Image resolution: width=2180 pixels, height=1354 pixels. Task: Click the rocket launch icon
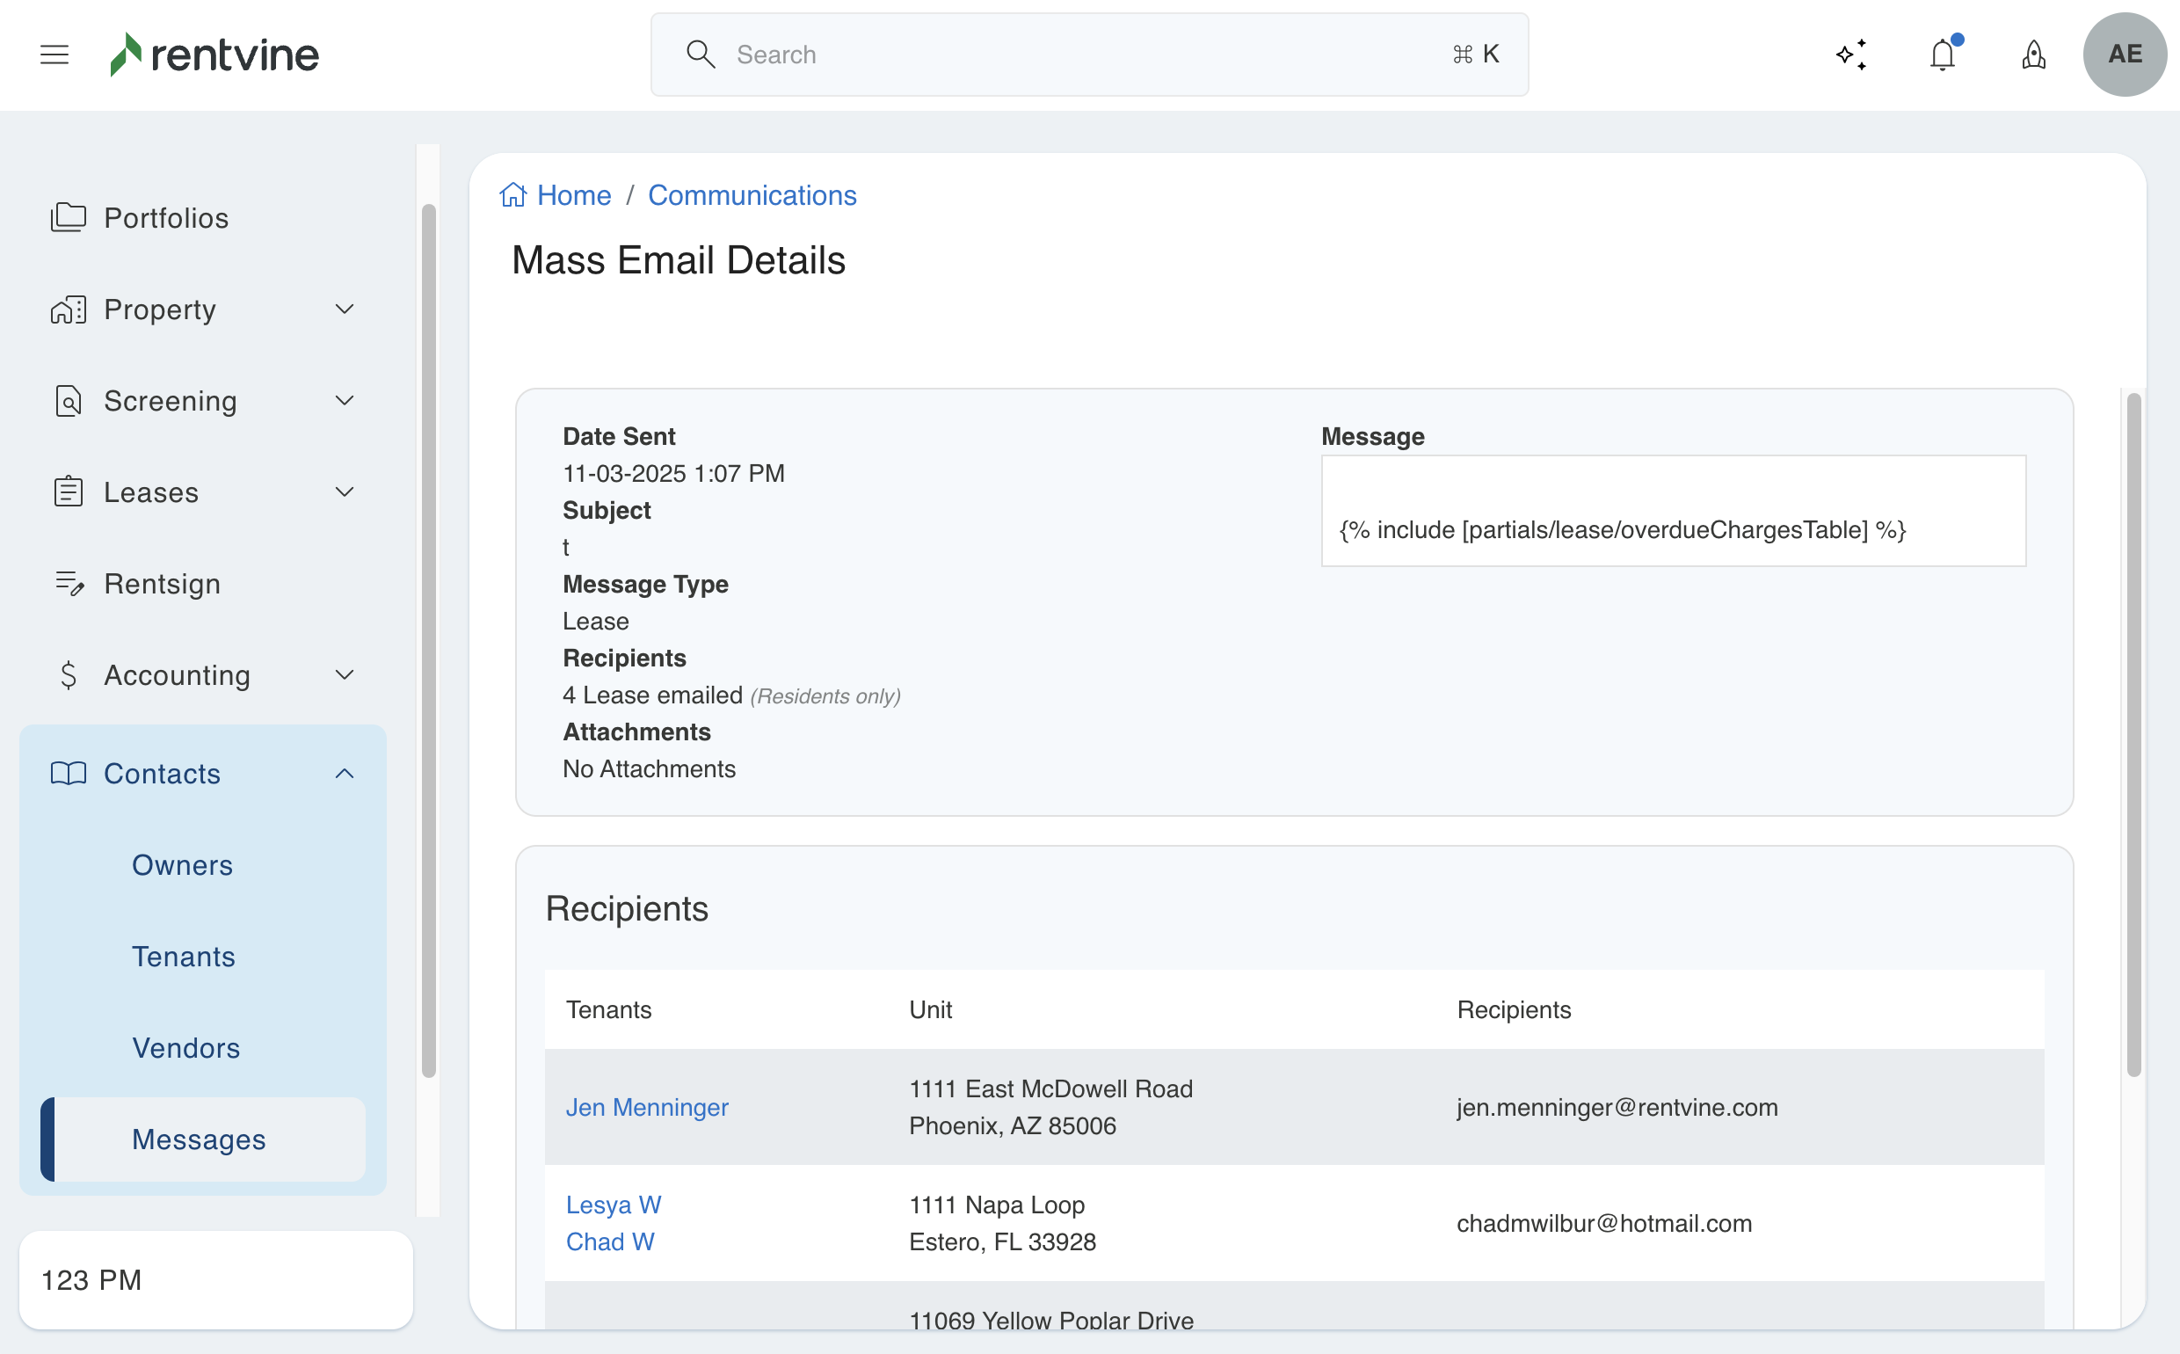coord(2033,55)
